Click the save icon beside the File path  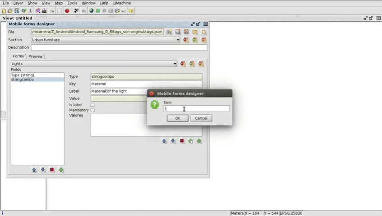click(x=178, y=32)
